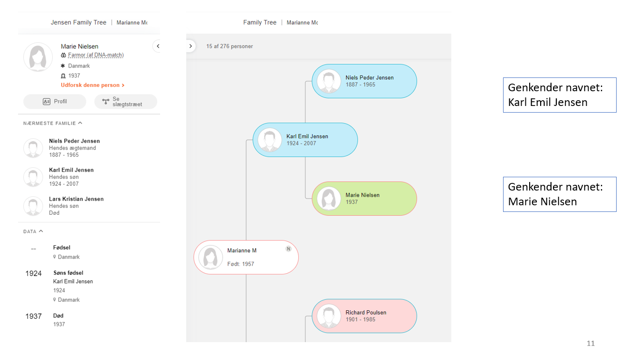Click the DNA icon on Marianne M card

coord(288,249)
